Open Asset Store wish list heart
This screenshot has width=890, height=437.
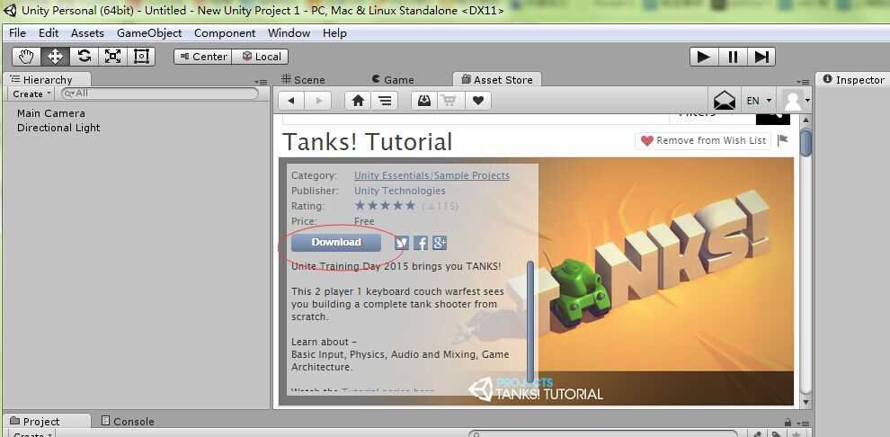[478, 101]
